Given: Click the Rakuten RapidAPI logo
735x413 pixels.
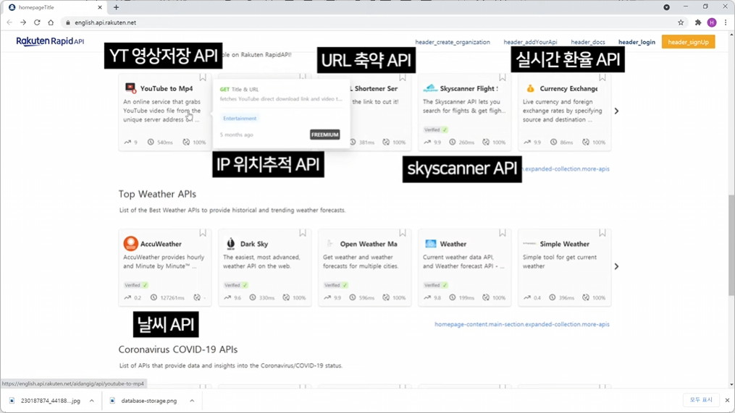Looking at the screenshot, I should pyautogui.click(x=50, y=42).
